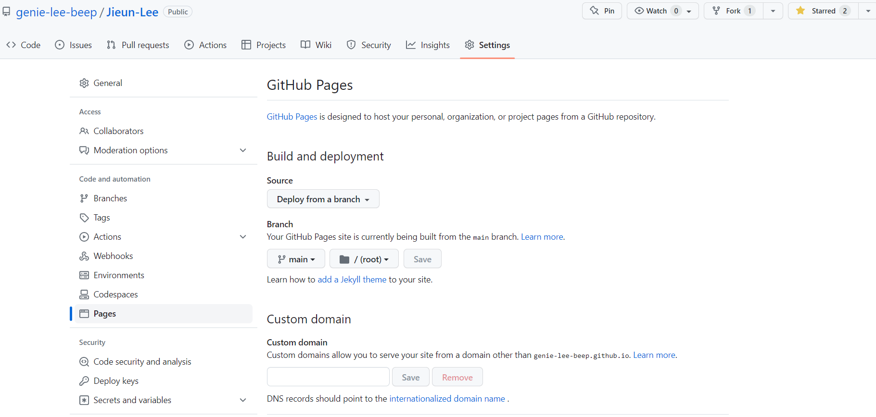Click the Security shield icon in top navigation
The height and width of the screenshot is (417, 876).
coord(351,45)
